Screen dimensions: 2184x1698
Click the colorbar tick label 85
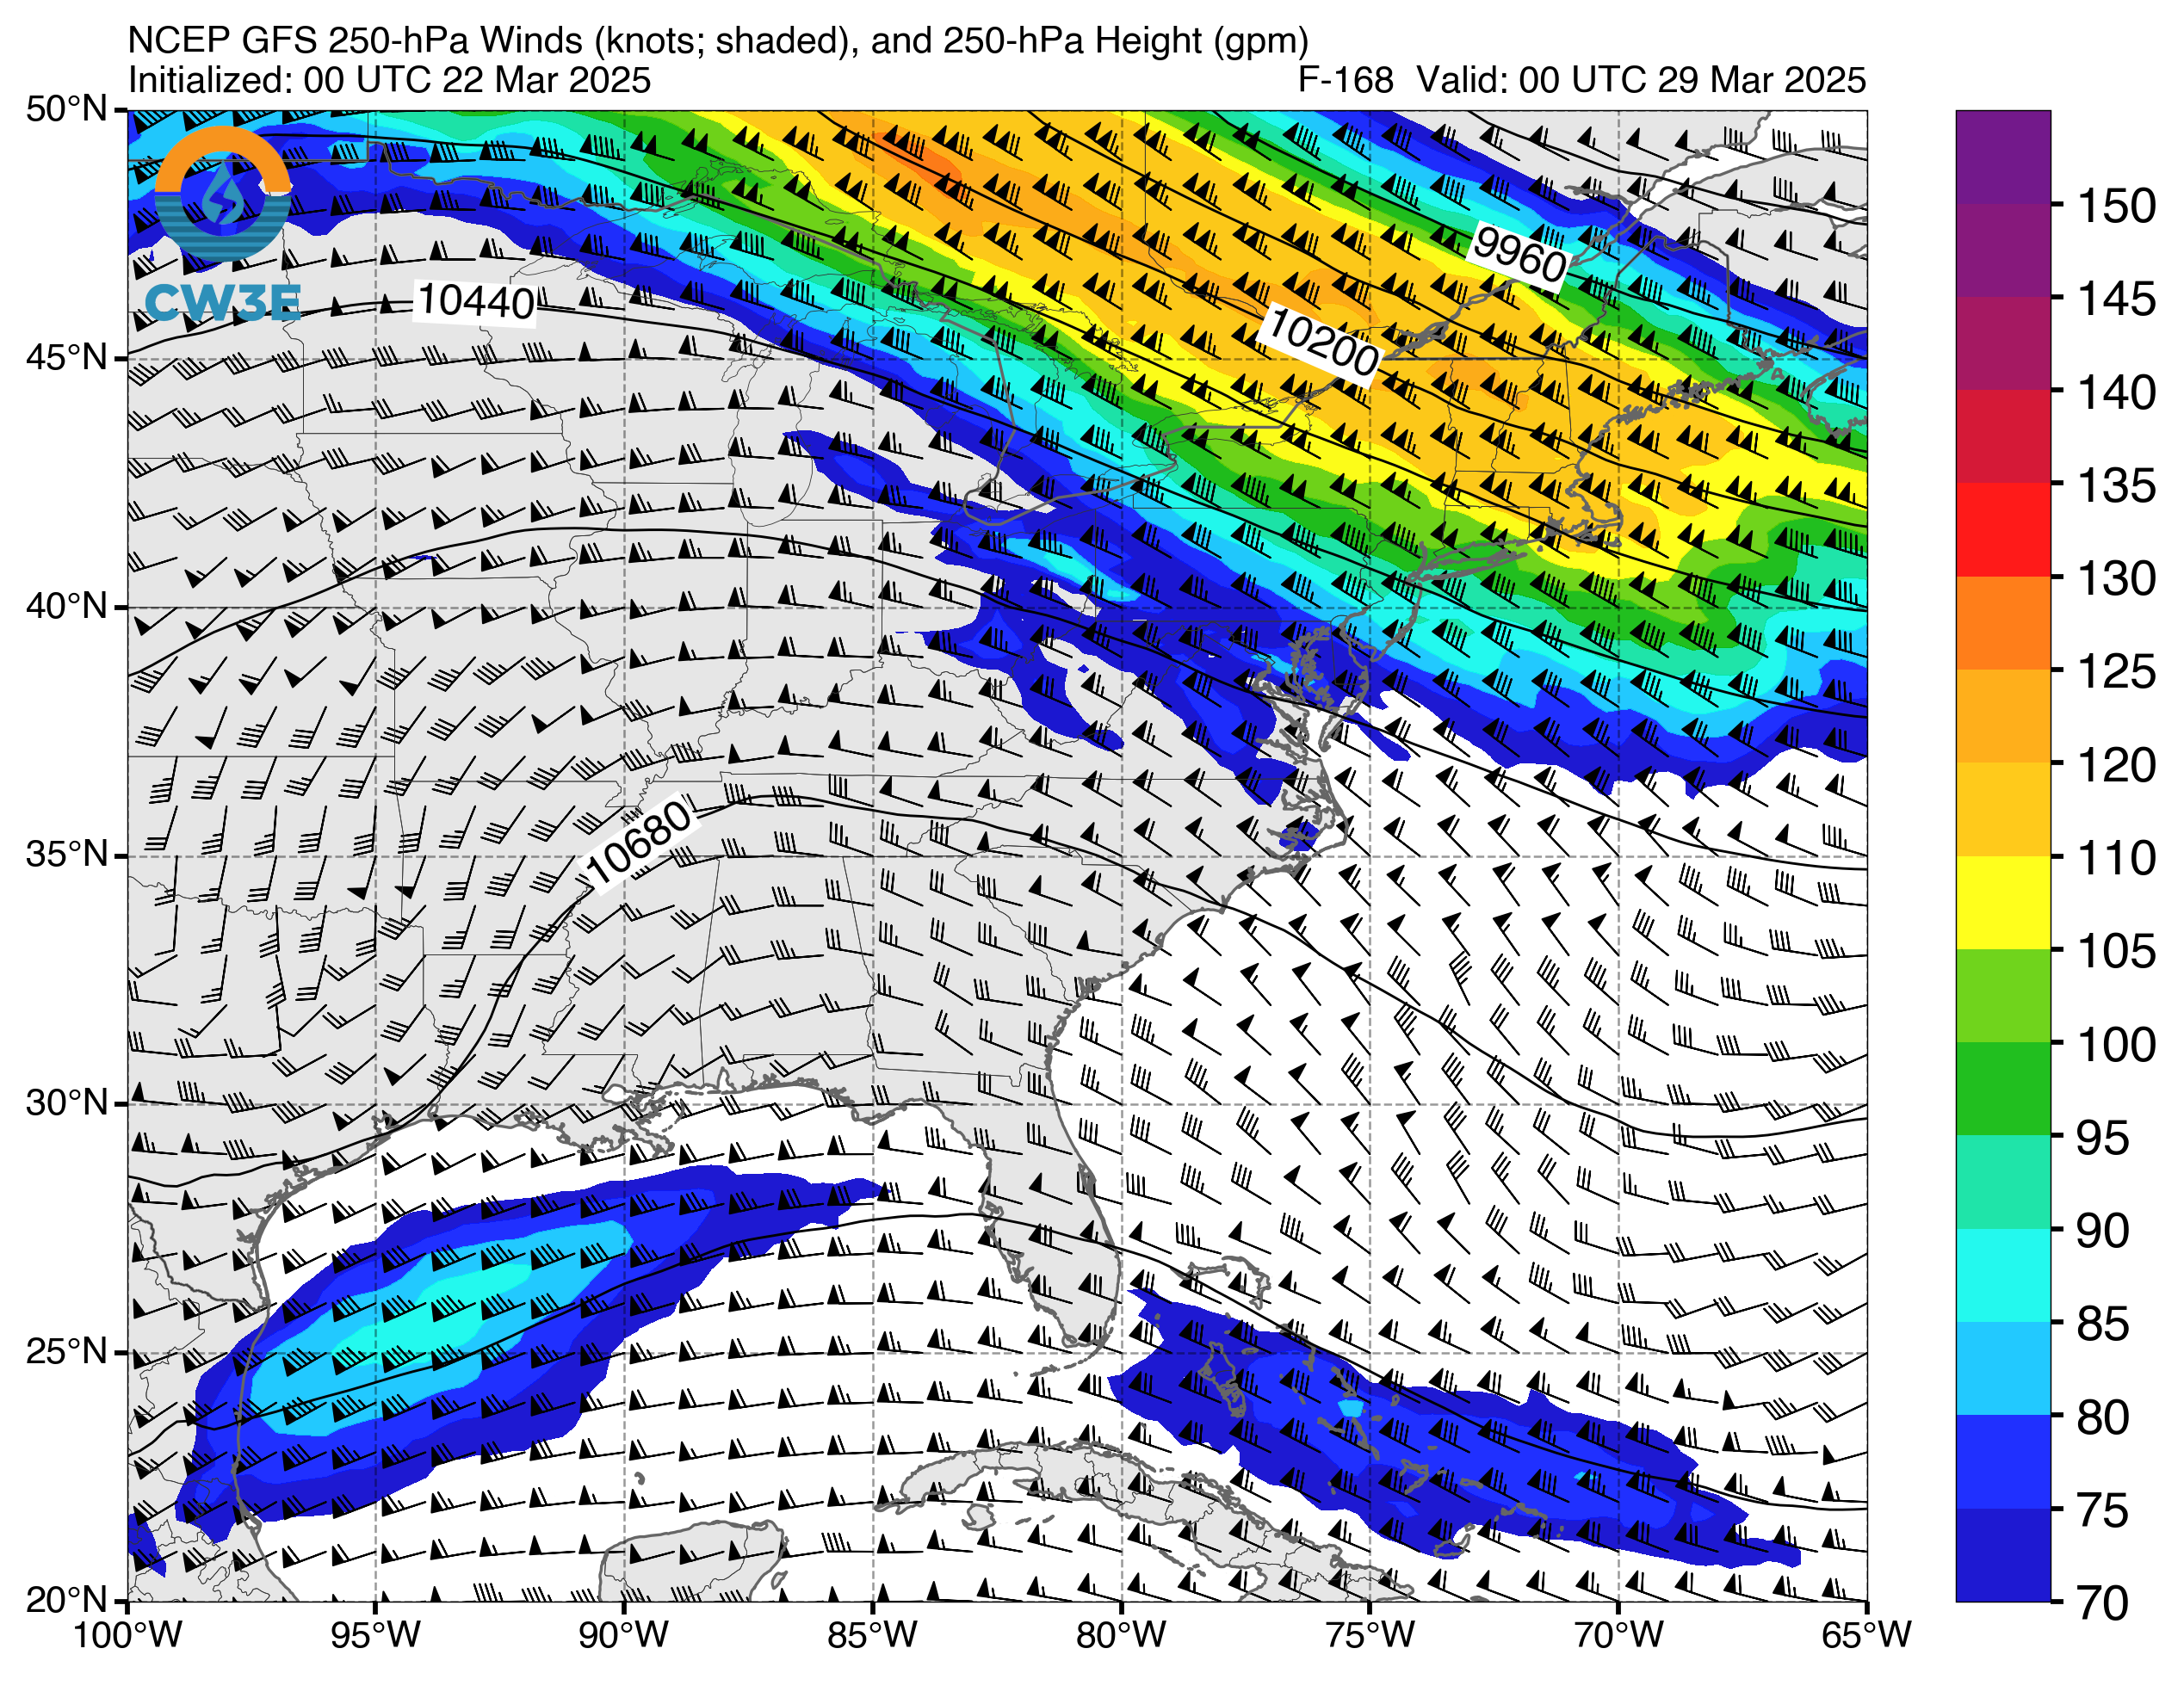tap(2103, 1323)
